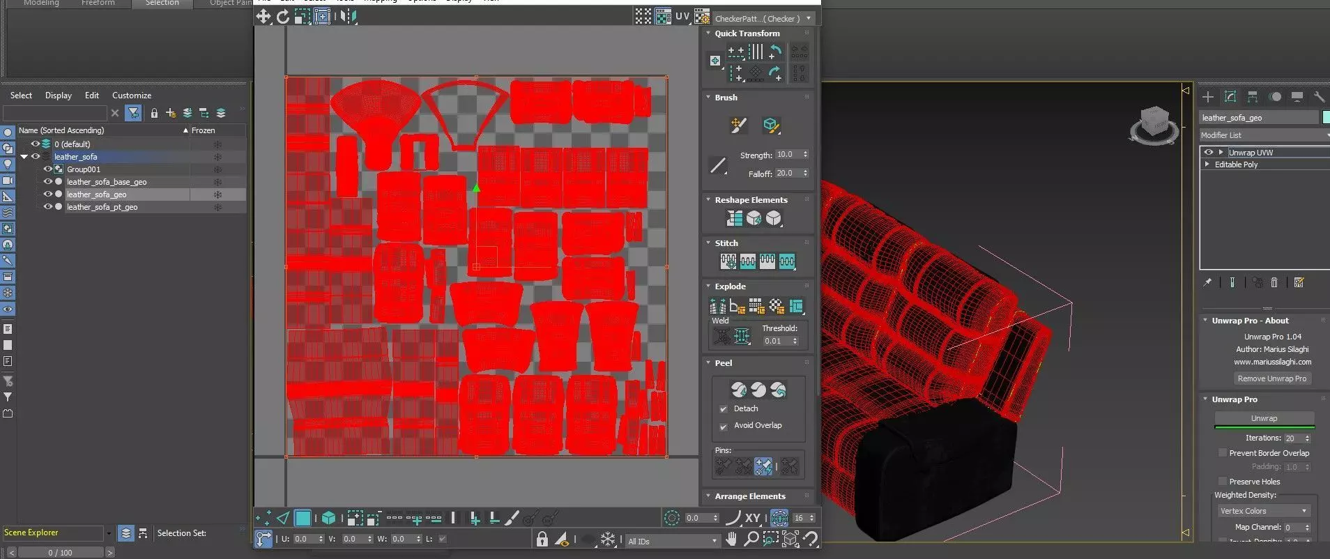Expand the Arrange Elements rollout
The width and height of the screenshot is (1330, 559).
(x=709, y=496)
